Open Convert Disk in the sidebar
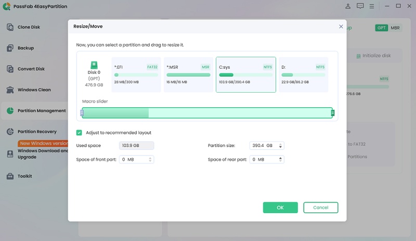The width and height of the screenshot is (416, 241). (x=31, y=69)
